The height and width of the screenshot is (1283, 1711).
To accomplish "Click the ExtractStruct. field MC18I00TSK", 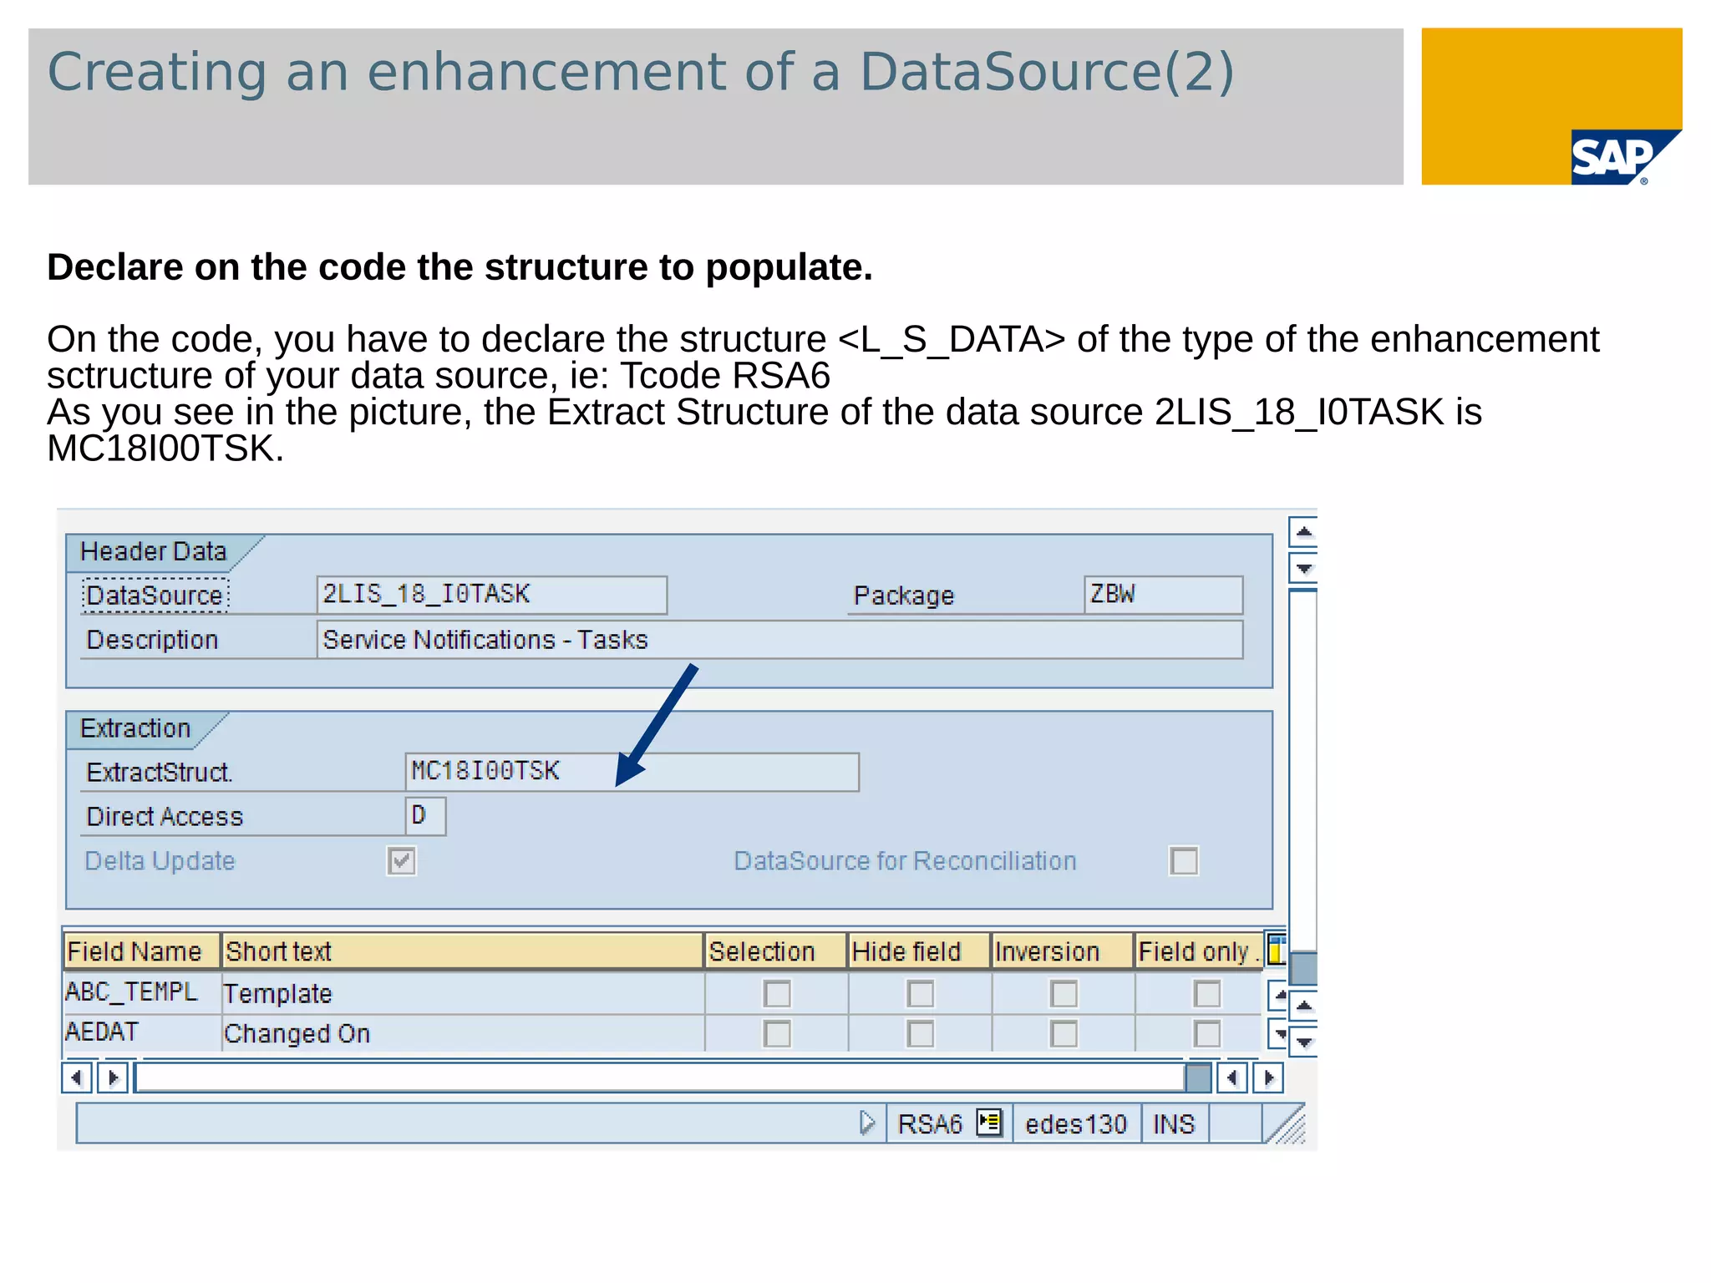I will click(x=632, y=772).
